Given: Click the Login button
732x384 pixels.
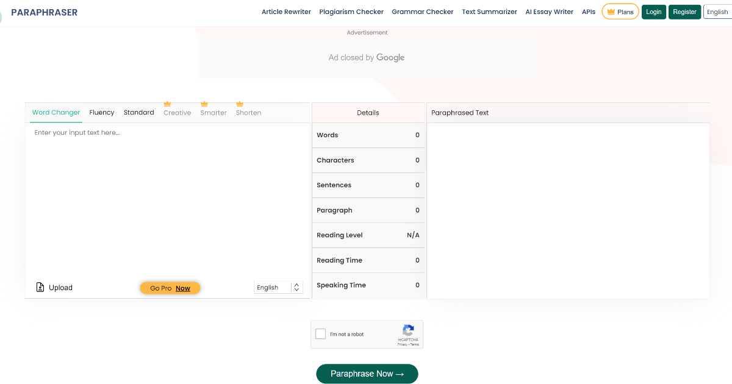Looking at the screenshot, I should [653, 12].
